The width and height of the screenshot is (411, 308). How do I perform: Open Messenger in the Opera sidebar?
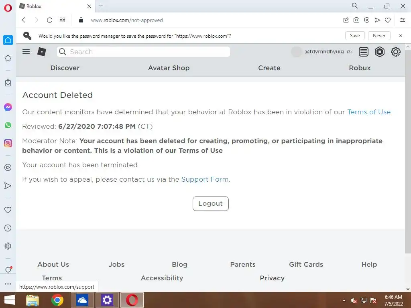point(8,107)
